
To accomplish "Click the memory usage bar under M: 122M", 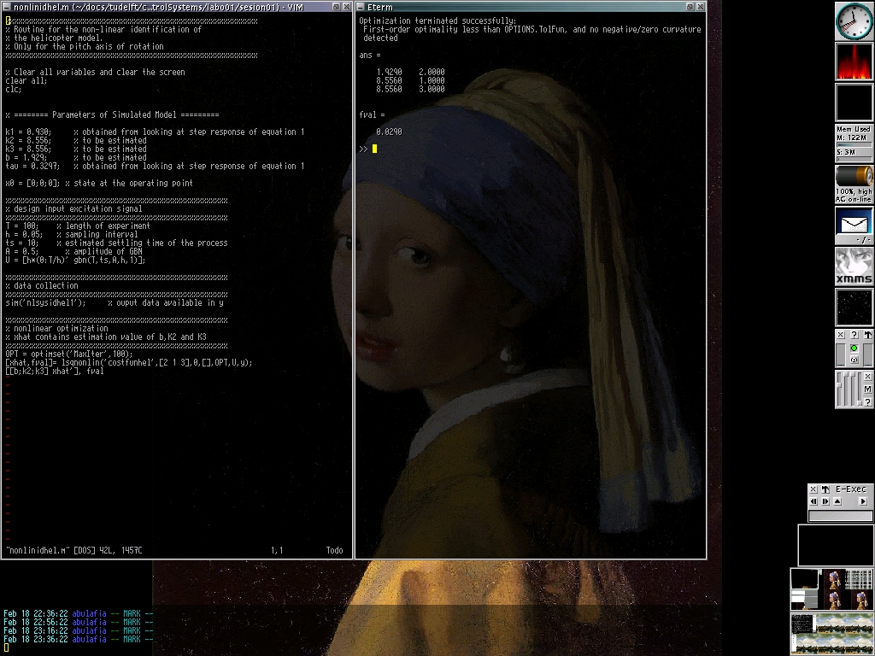I will [854, 144].
